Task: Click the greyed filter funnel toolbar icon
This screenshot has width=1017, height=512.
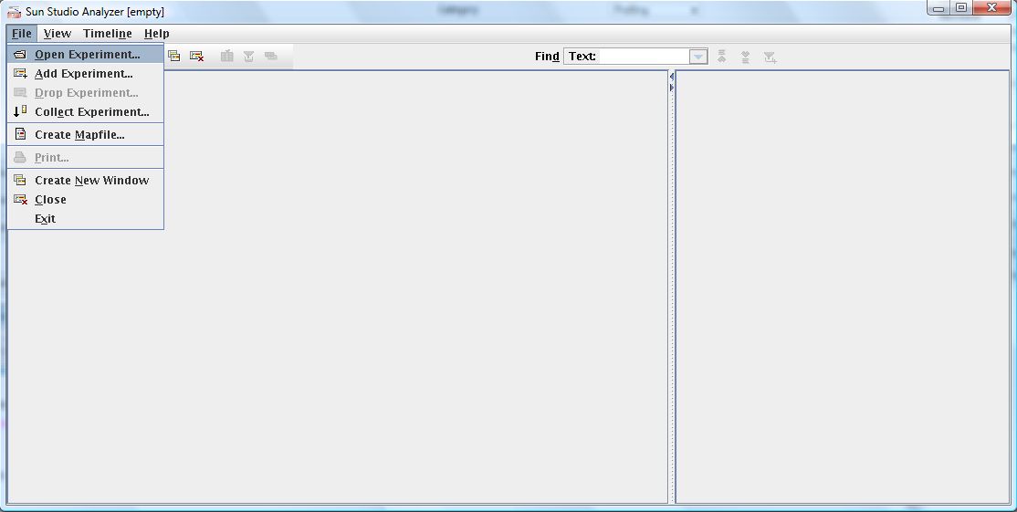Action: 248,57
